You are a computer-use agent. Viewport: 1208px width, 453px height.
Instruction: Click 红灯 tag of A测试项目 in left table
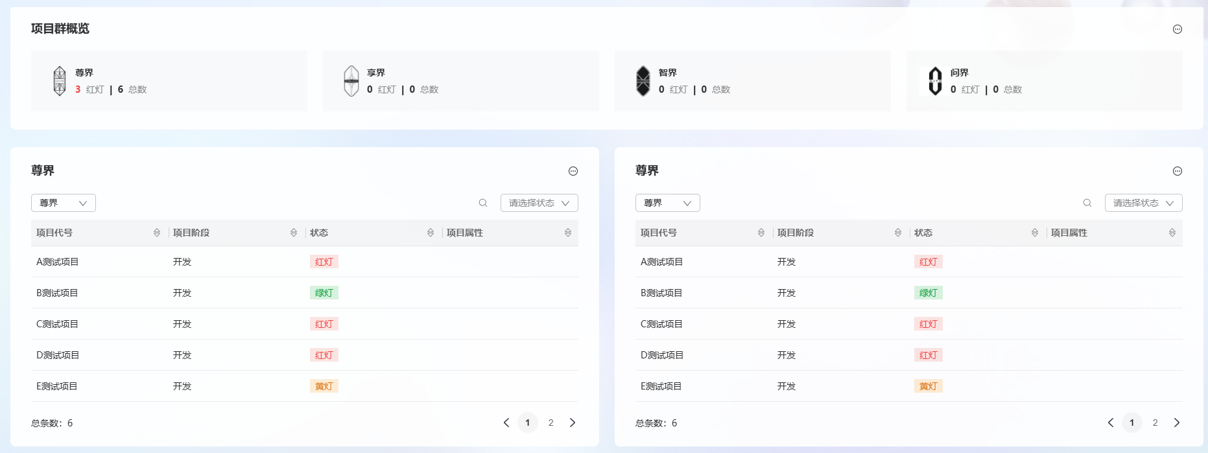click(324, 262)
